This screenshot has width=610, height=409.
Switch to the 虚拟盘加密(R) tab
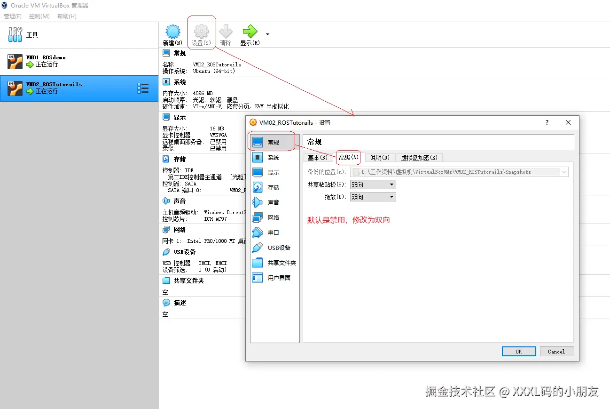coord(419,158)
